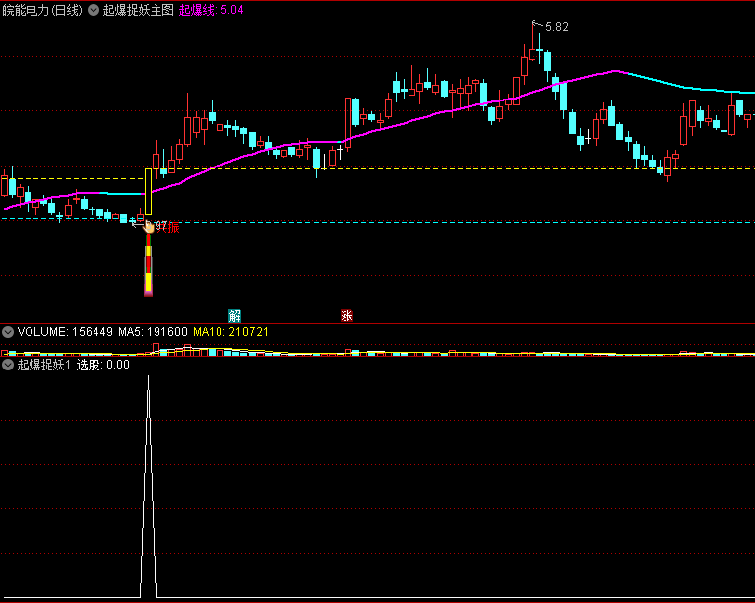The image size is (755, 603).
Task: Select the yellow breakout candlestick
Action: click(x=148, y=191)
